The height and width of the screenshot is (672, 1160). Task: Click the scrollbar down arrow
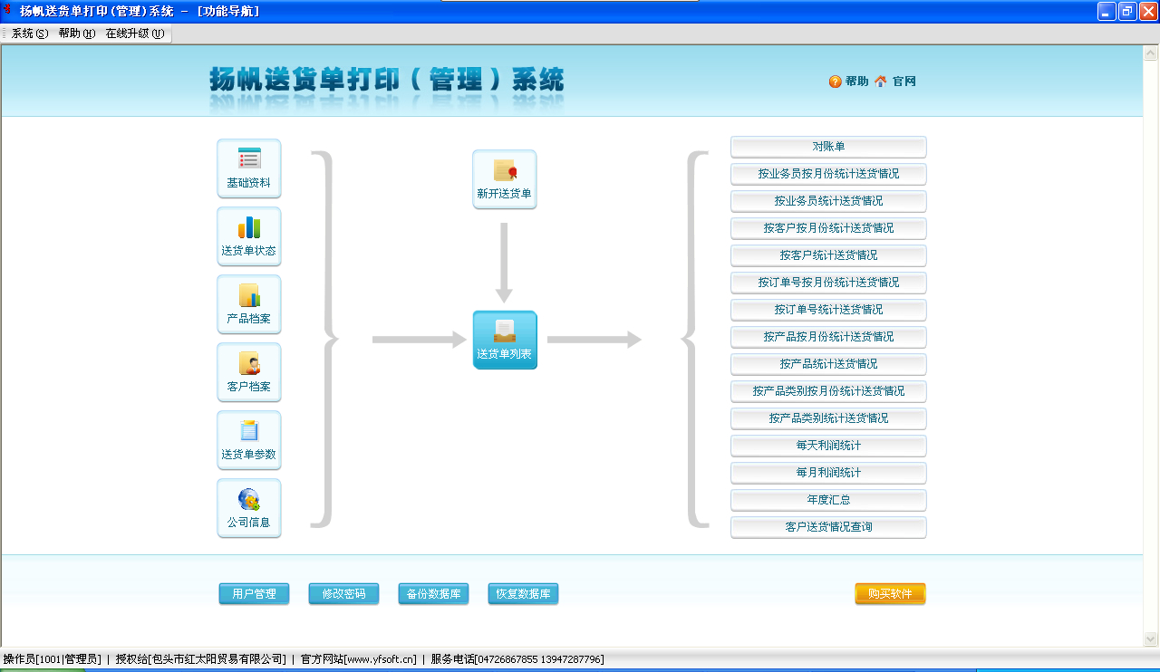1151,638
